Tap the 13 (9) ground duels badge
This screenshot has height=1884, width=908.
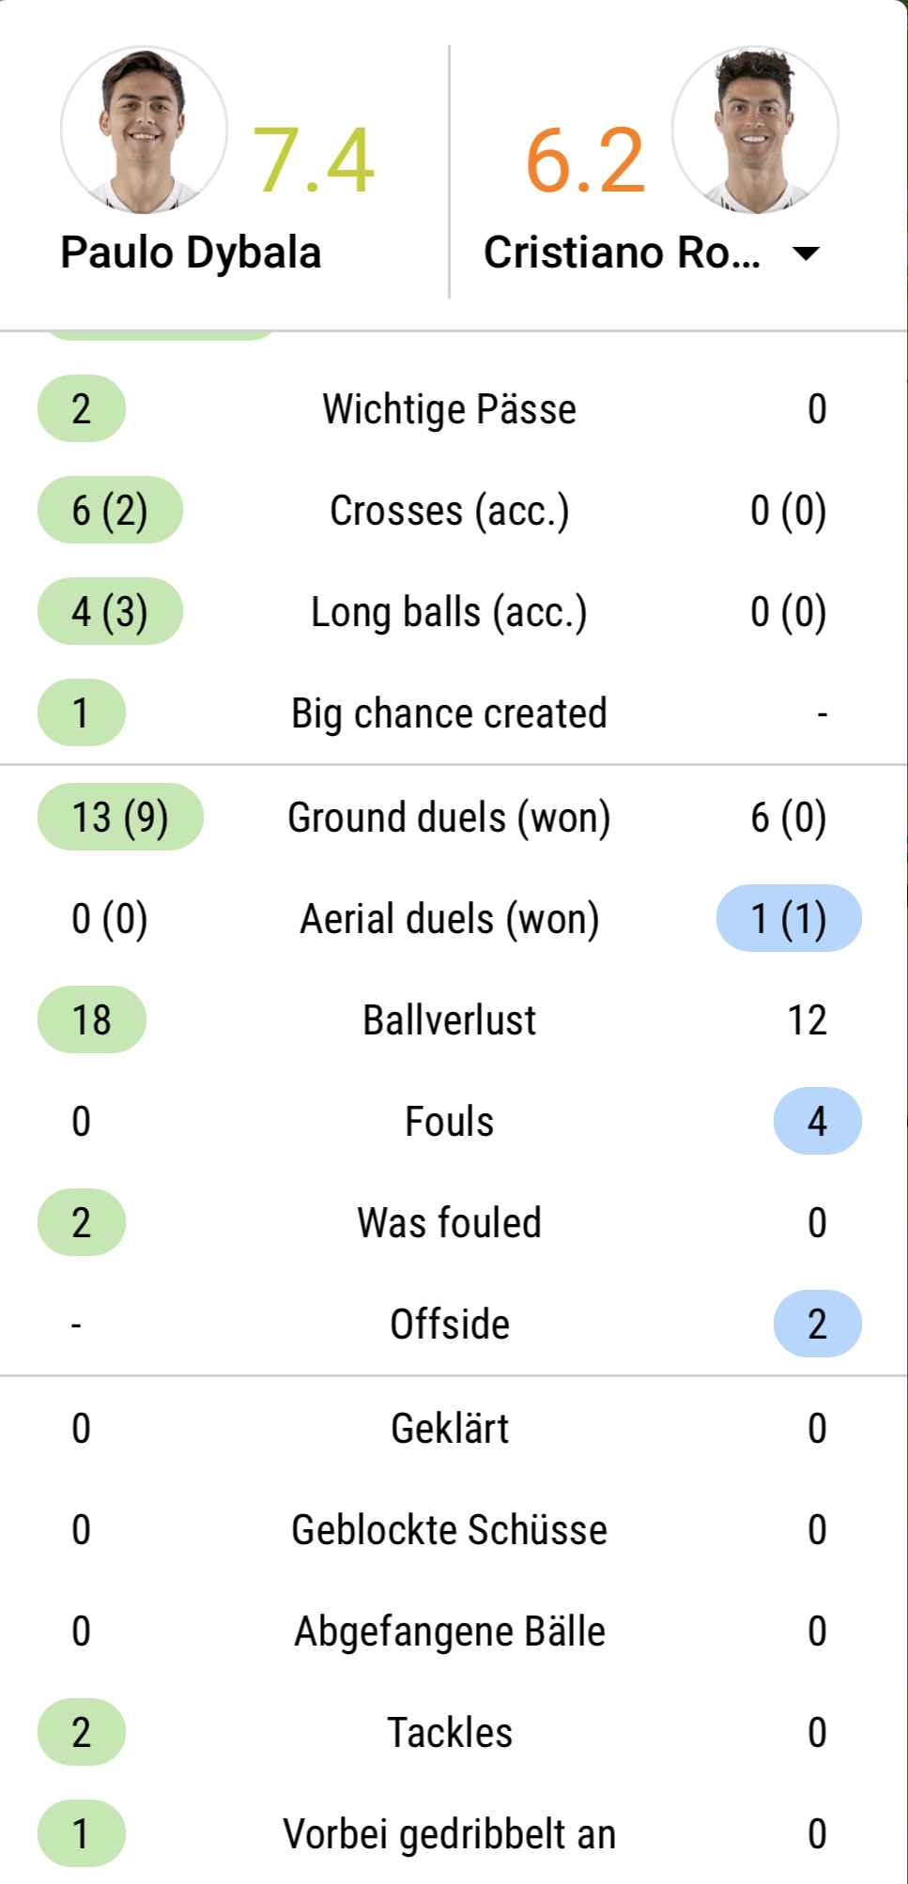[120, 817]
